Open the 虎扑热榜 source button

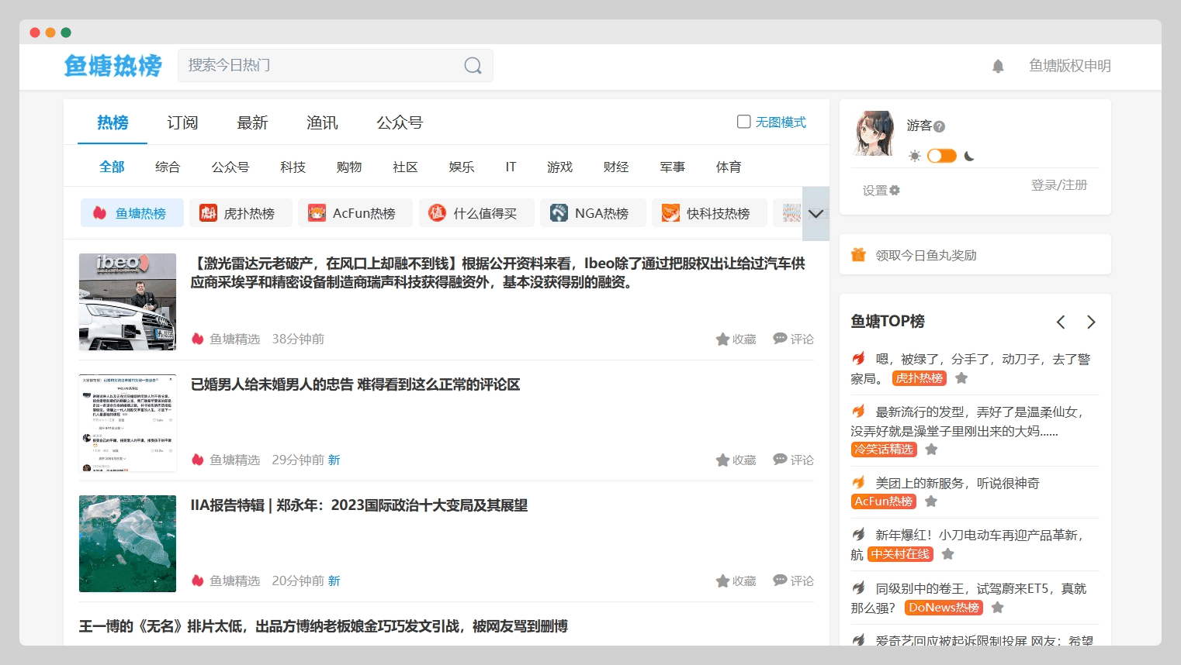coord(241,213)
